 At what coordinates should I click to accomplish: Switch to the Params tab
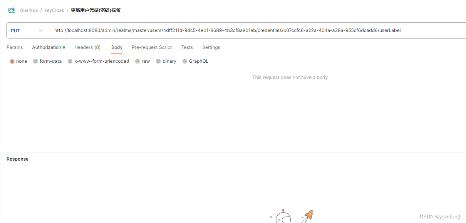[15, 47]
